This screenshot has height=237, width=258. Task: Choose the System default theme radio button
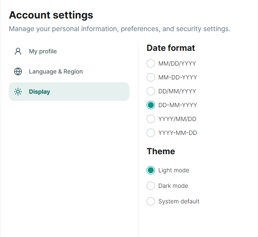(x=151, y=201)
